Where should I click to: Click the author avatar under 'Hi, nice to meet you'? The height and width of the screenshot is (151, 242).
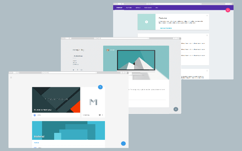(35, 115)
